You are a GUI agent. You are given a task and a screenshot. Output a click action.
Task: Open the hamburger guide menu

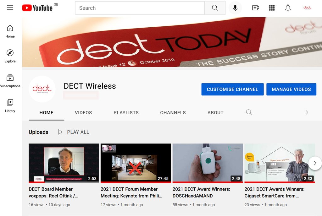10,8
